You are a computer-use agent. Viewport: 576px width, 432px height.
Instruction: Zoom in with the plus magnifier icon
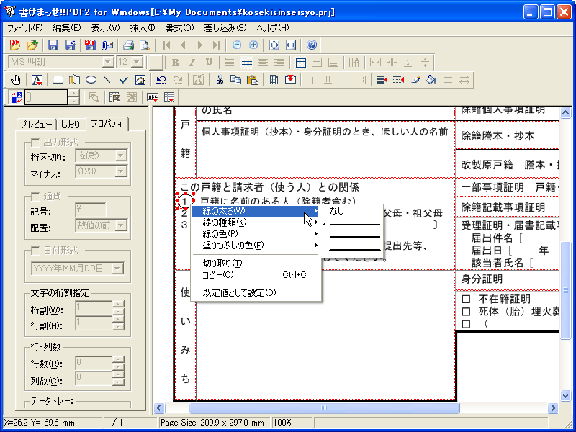[253, 45]
